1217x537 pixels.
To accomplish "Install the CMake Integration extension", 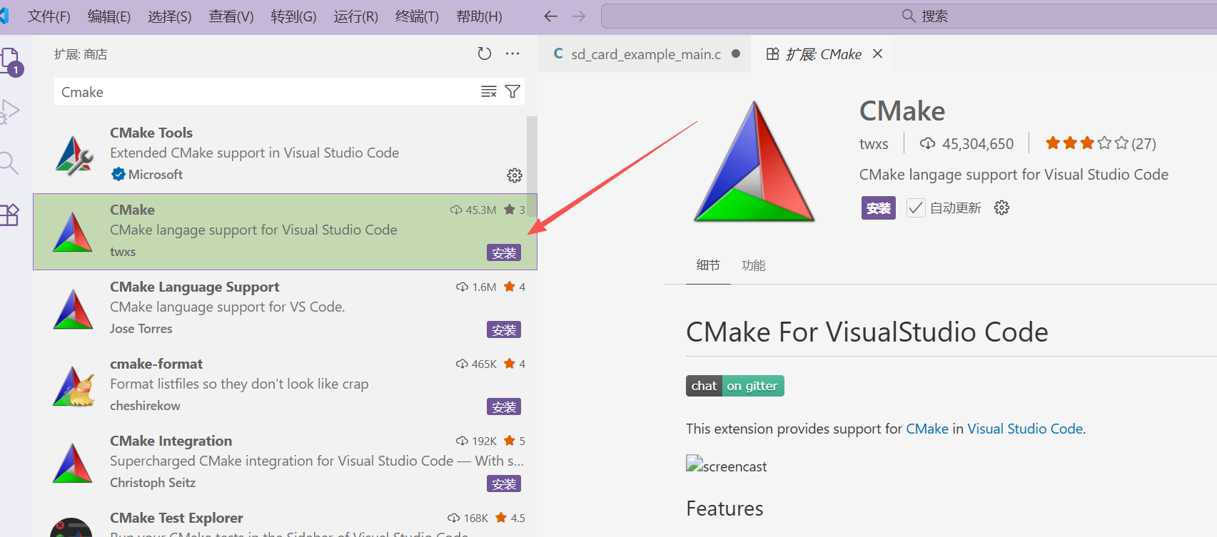I will [x=504, y=484].
